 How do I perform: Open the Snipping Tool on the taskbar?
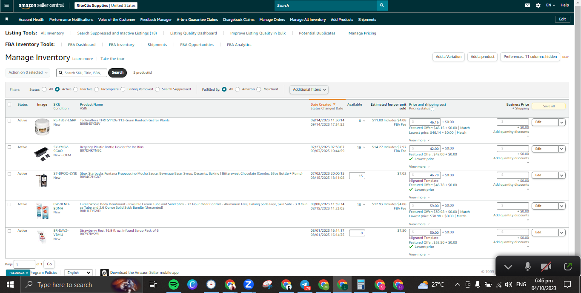(267, 284)
